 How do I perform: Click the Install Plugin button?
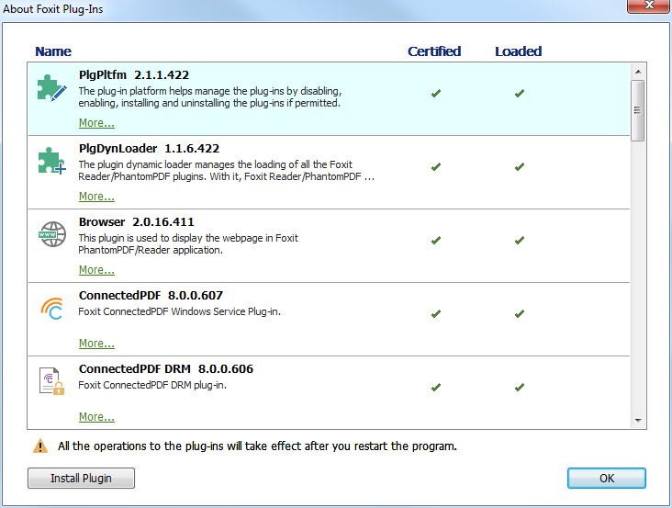[81, 478]
